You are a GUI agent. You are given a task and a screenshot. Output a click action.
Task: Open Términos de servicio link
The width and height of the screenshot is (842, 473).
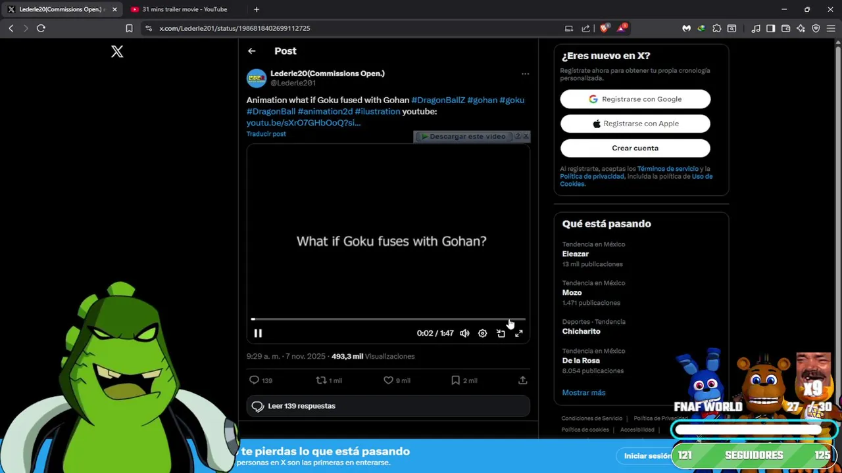click(668, 169)
